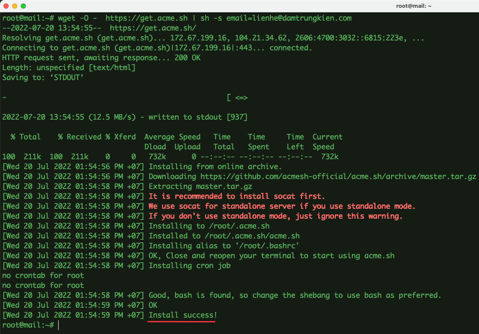This screenshot has height=334, width=479.
Task: Click the github.com master.tar.gz download URL
Action: (338, 176)
